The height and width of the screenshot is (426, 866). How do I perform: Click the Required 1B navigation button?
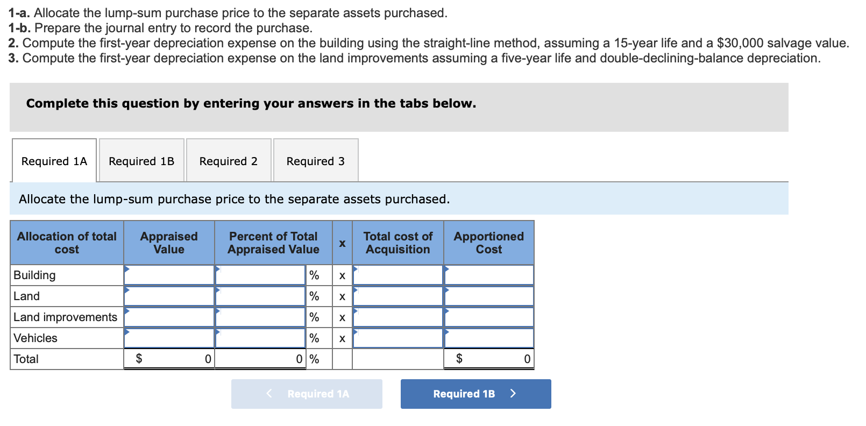point(475,394)
